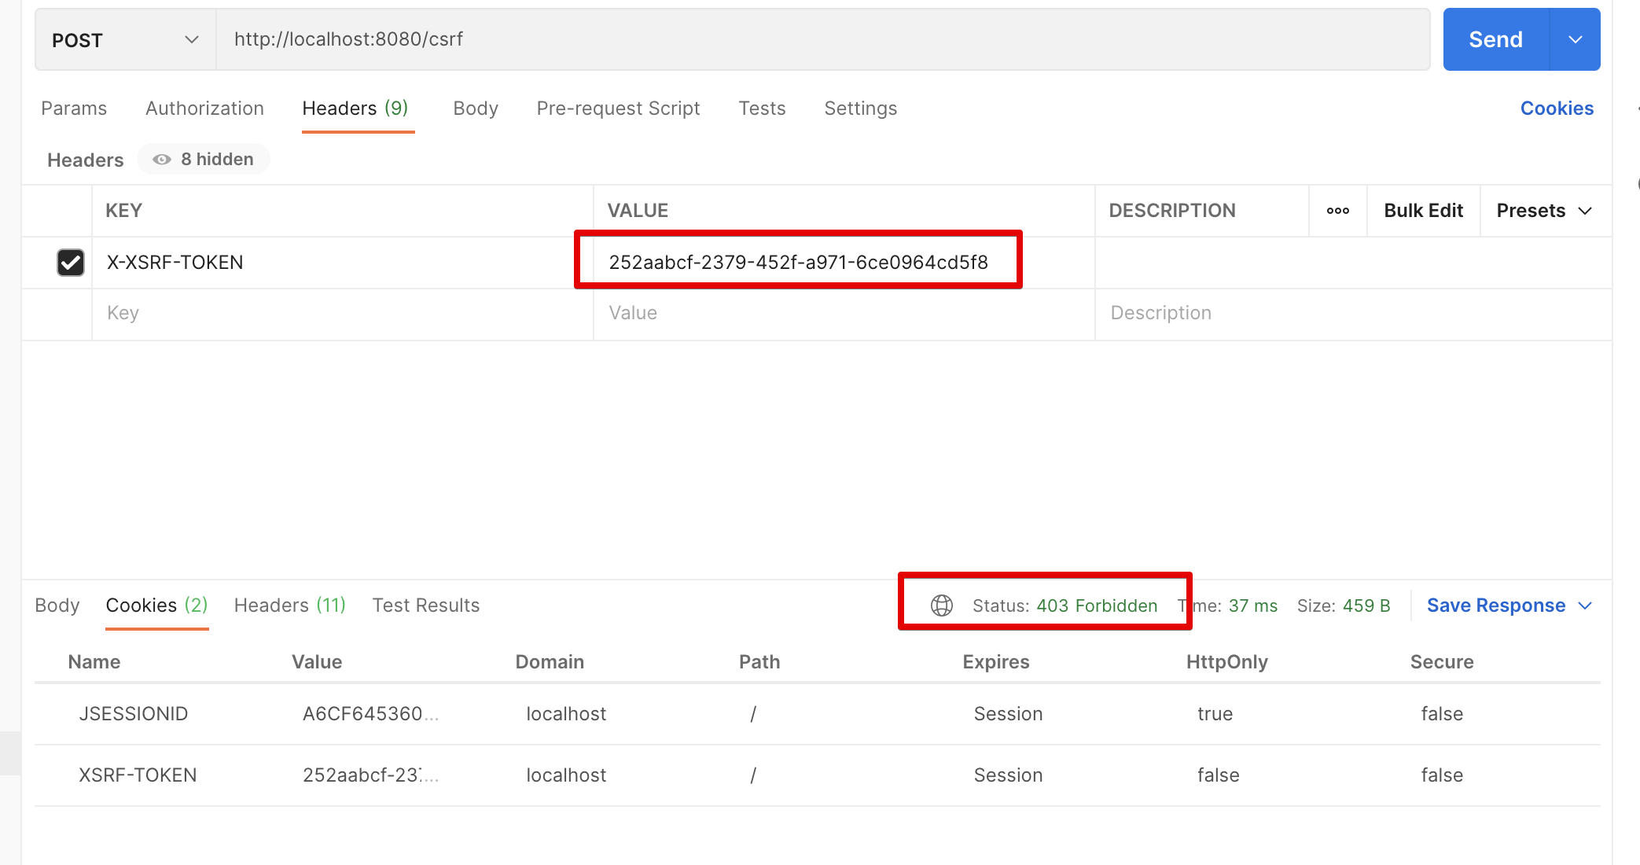Viewport: 1640px width, 865px height.
Task: Open the Pre-request Script tab
Action: click(618, 109)
